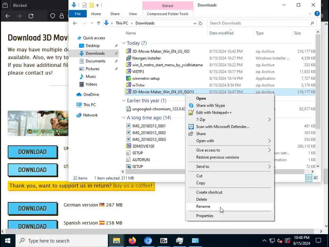Select This PC in the navigation pane
Viewport: 329px width, 247px height.
coord(89,105)
